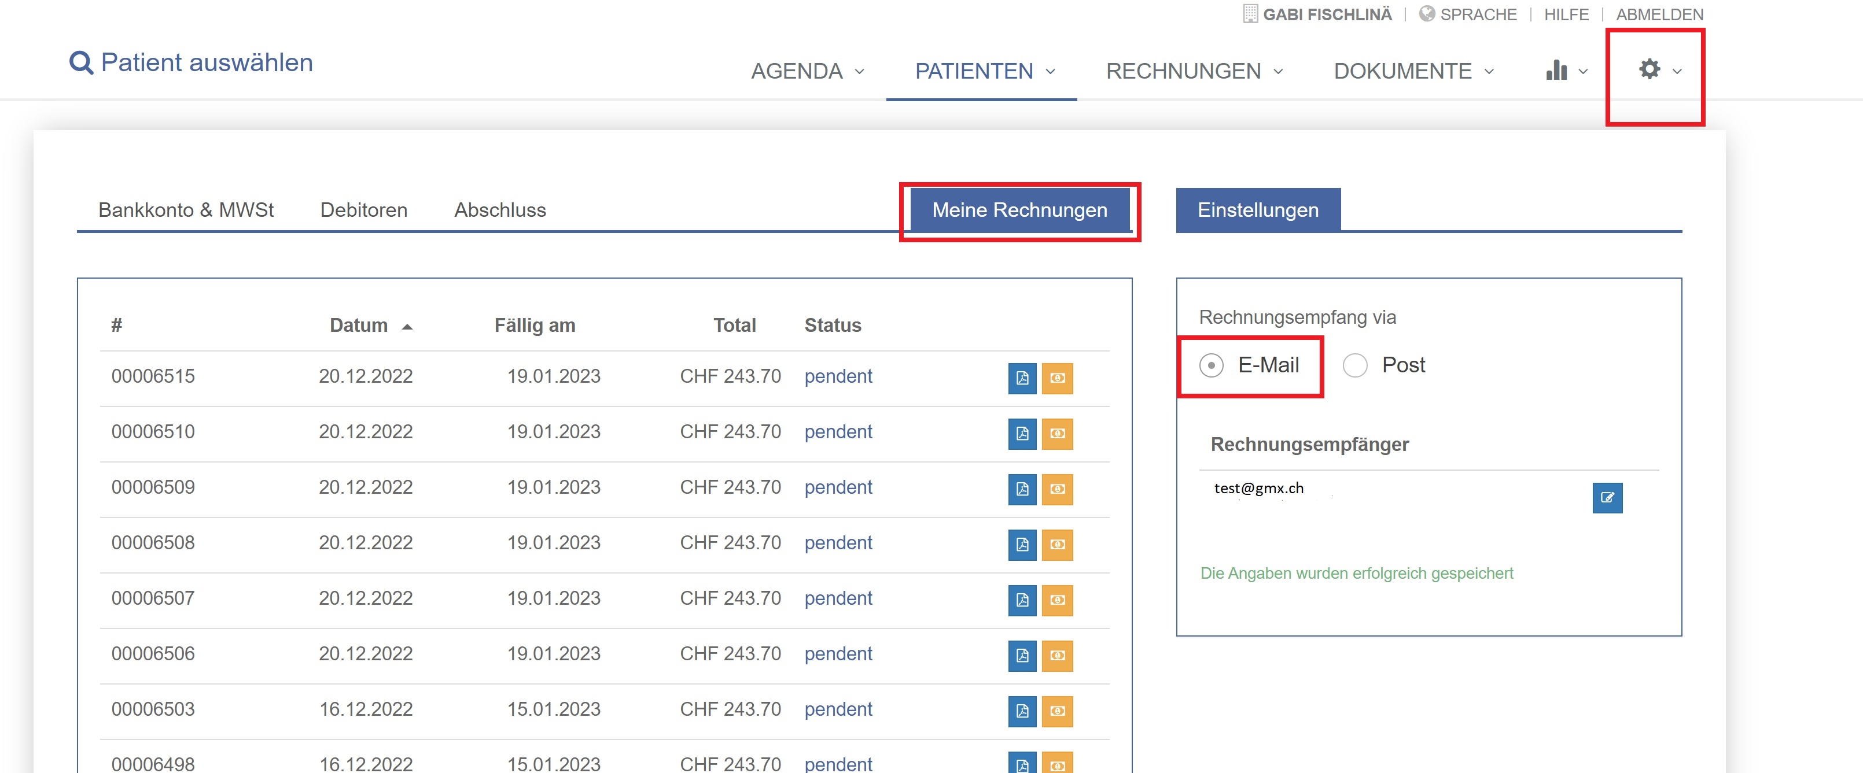Viewport: 1863px width, 773px height.
Task: Switch to the Debitoren tab
Action: (364, 210)
